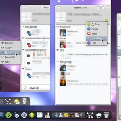
Task: Pick Idle in the gray left status menu
Action: pyautogui.click(x=10, y=62)
